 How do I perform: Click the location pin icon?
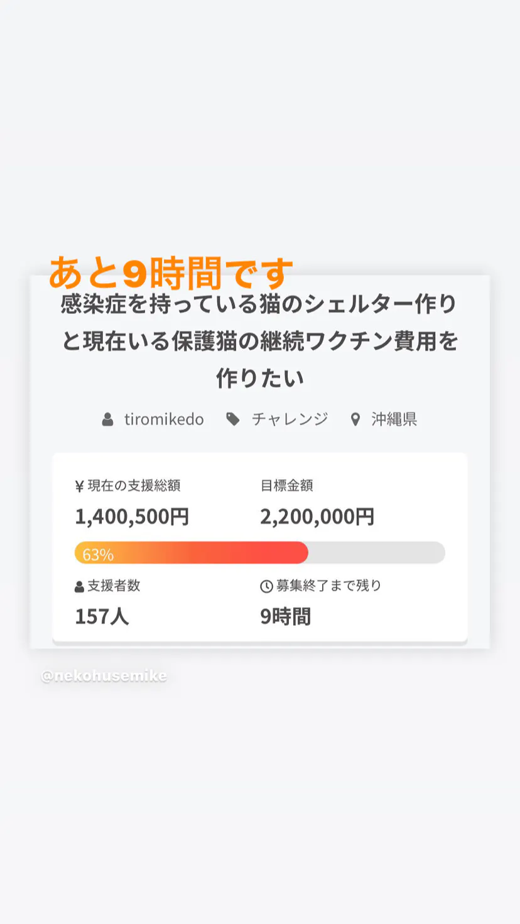tap(355, 419)
